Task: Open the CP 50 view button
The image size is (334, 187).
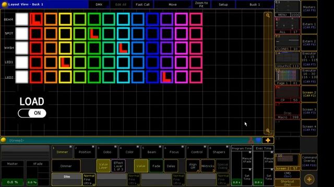Action: (x=288, y=94)
